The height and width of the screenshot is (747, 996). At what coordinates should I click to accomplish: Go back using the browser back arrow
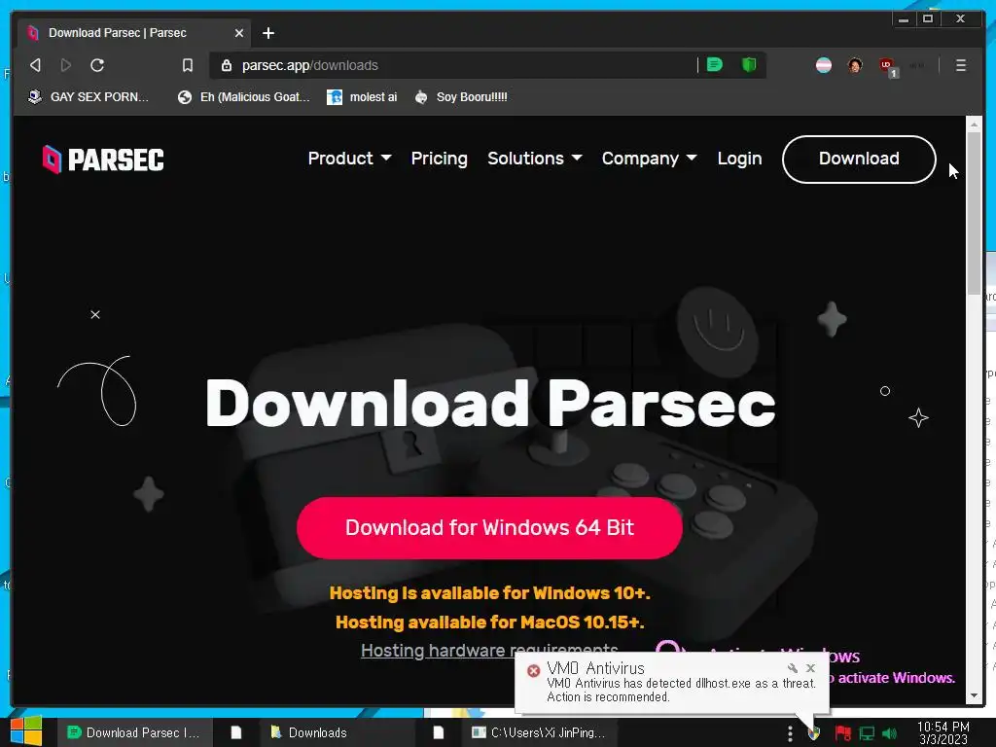tap(36, 65)
